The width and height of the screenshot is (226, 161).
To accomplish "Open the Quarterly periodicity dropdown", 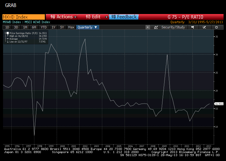I will (x=88, y=27).
